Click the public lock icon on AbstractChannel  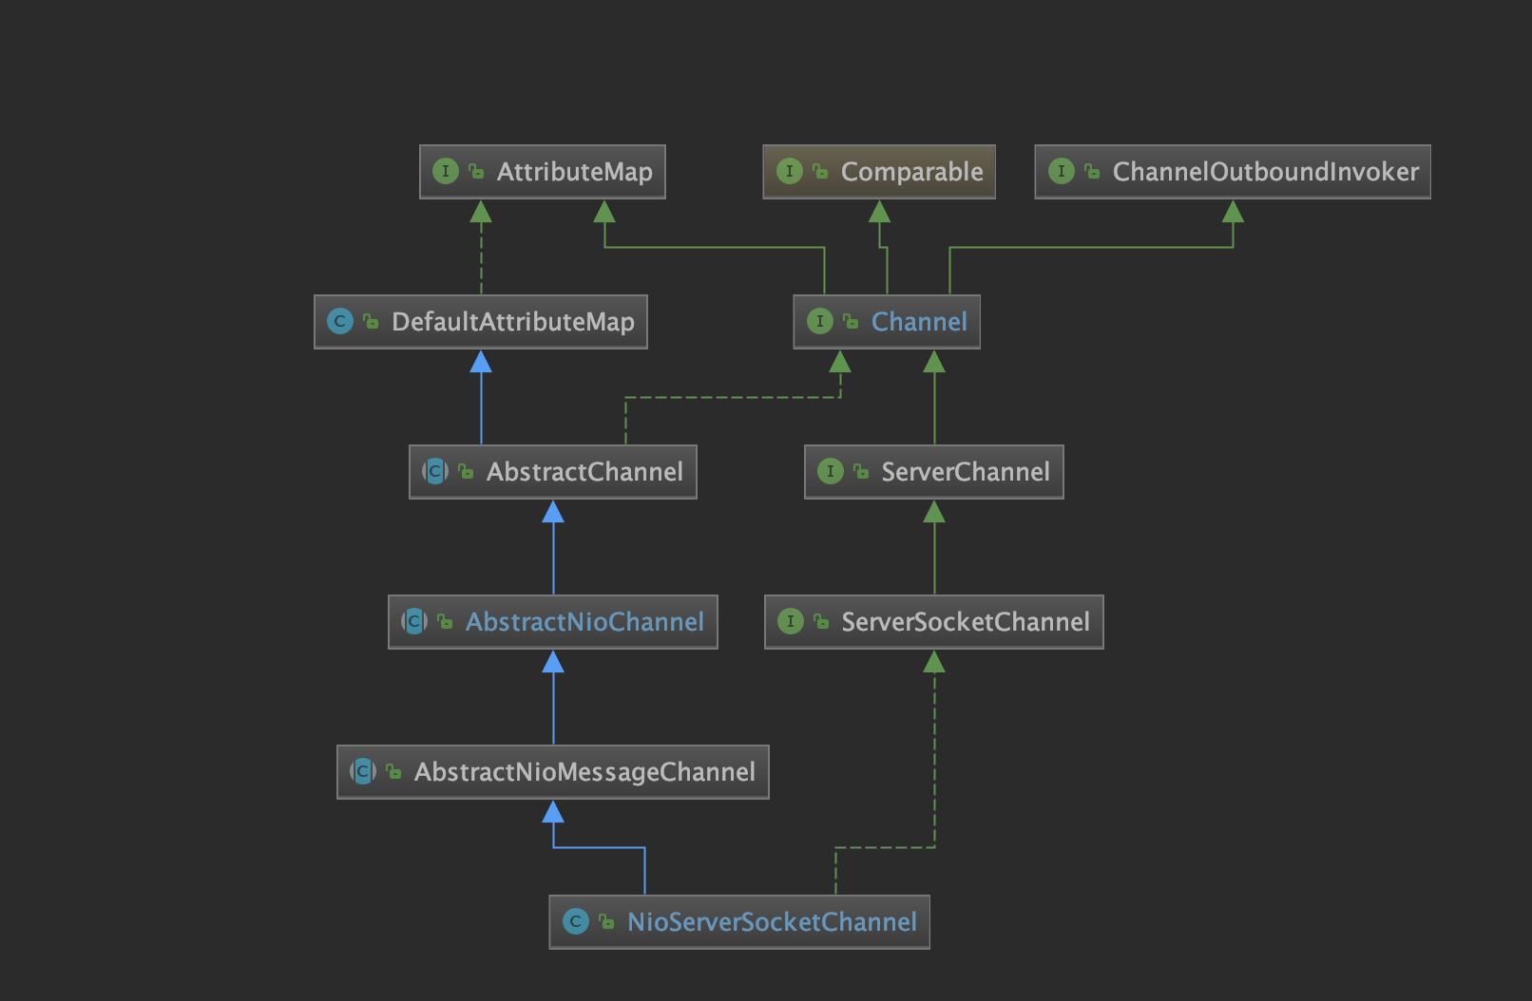pyautogui.click(x=467, y=472)
